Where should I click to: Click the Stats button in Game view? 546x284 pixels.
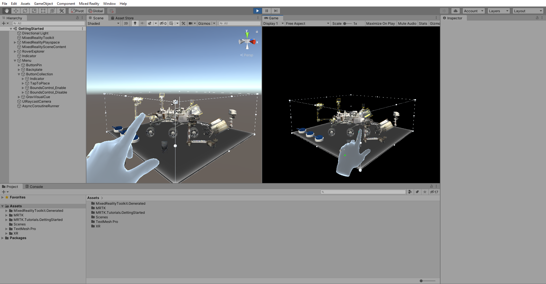(423, 24)
